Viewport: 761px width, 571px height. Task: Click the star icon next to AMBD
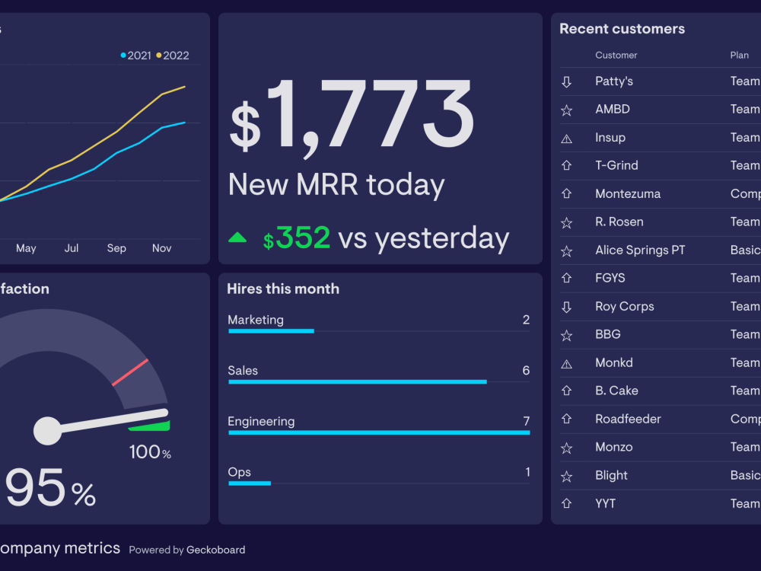pyautogui.click(x=566, y=109)
